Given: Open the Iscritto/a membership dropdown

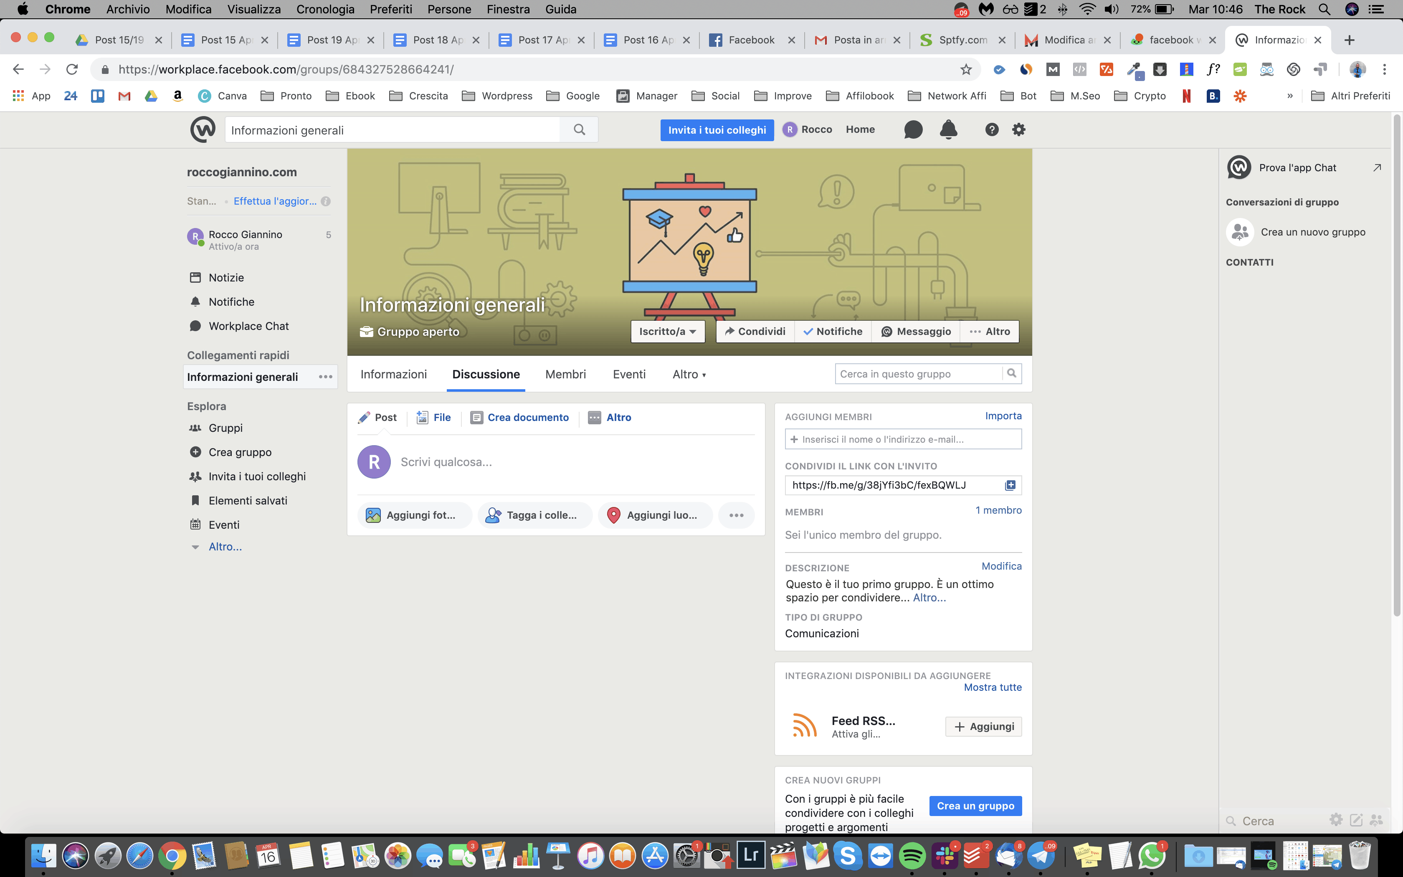Looking at the screenshot, I should [667, 331].
